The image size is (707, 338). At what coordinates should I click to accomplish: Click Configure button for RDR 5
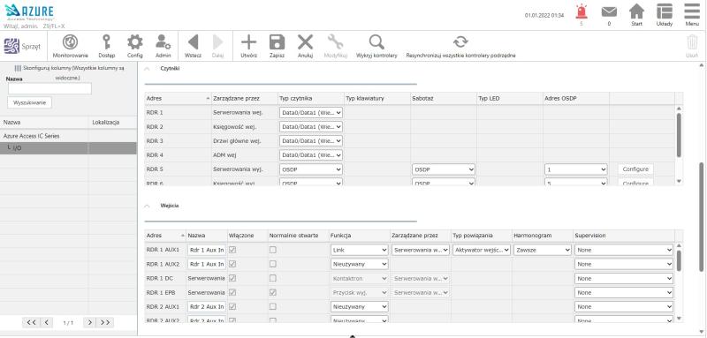click(635, 169)
